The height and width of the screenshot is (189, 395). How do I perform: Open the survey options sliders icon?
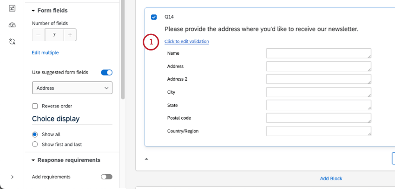coord(12,9)
